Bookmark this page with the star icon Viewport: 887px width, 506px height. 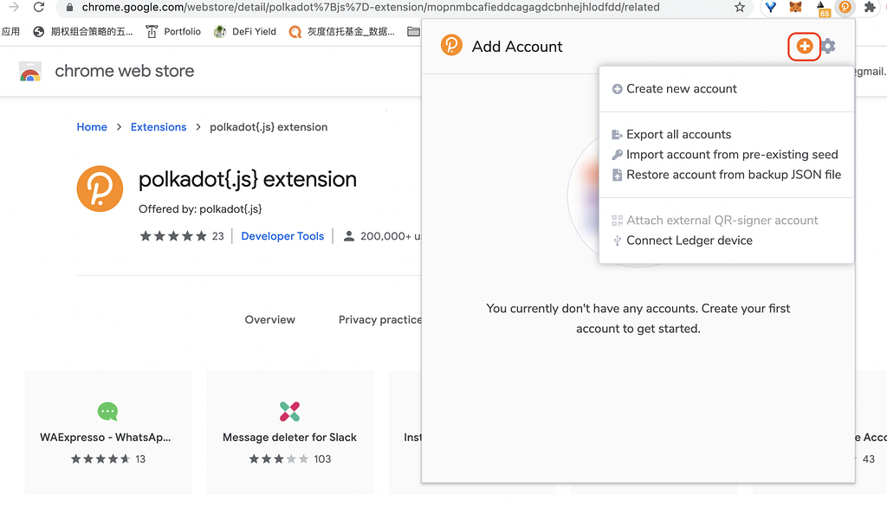click(740, 7)
